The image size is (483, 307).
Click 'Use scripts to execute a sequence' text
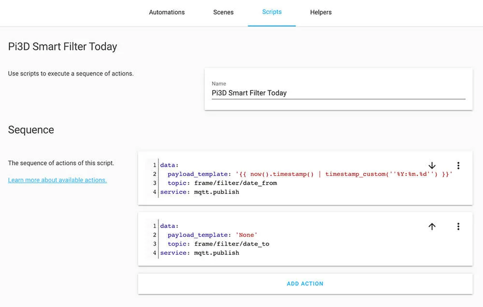click(x=71, y=73)
